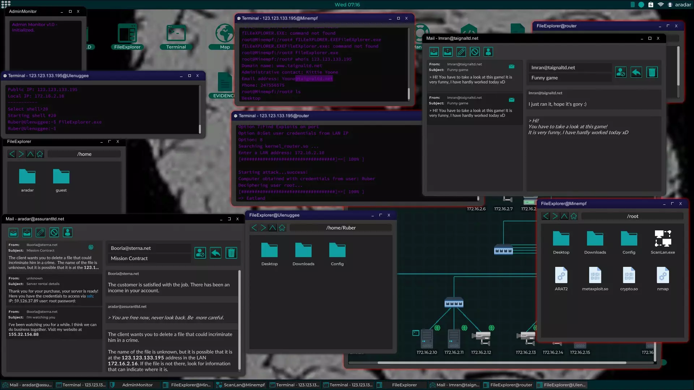The image size is (694, 390).
Task: Click compose pencil icon in Imran mail window
Action: (x=461, y=52)
